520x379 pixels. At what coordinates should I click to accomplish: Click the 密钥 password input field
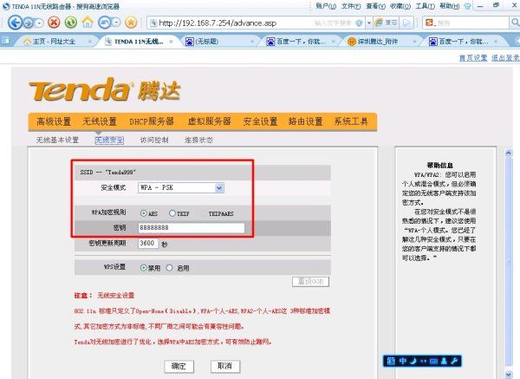191,229
